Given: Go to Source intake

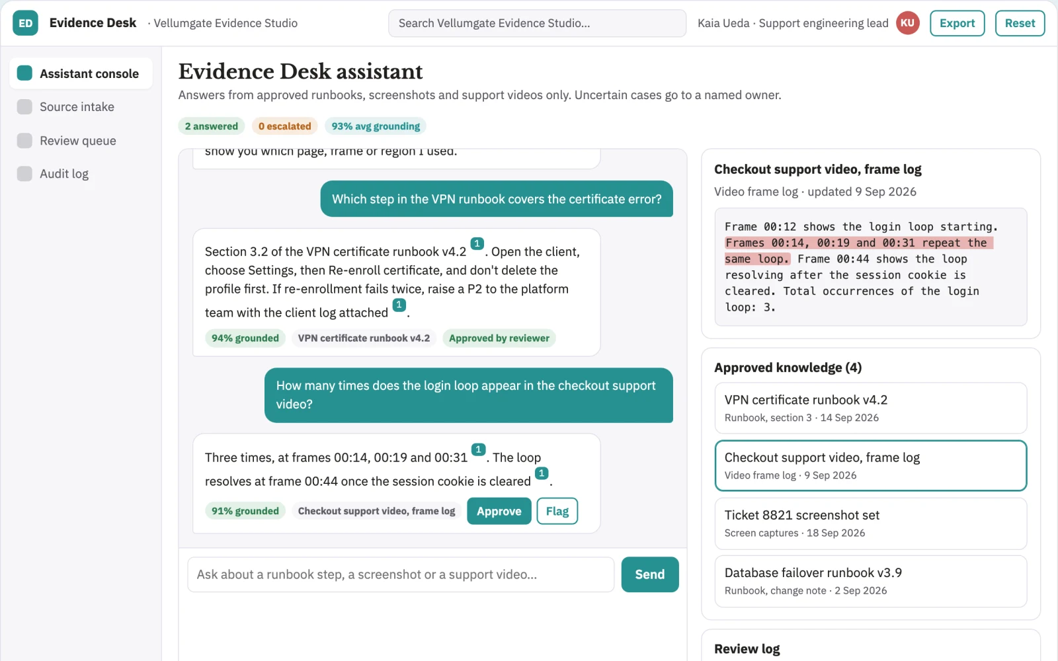Looking at the screenshot, I should (81, 106).
